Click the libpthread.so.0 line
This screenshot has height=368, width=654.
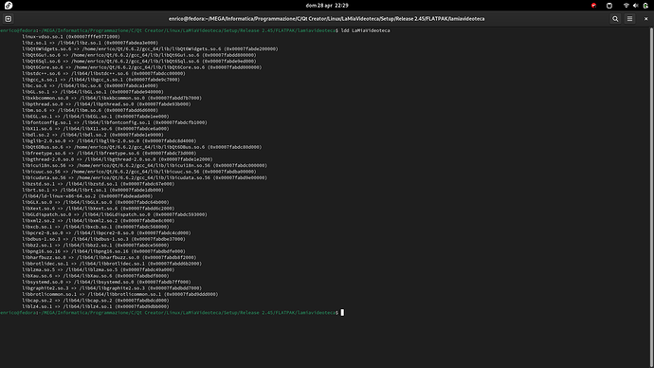[106, 104]
